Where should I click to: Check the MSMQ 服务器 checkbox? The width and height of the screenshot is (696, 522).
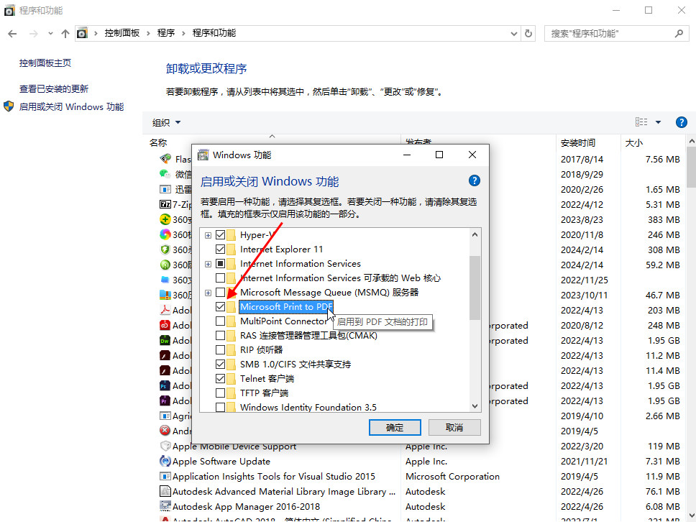220,292
